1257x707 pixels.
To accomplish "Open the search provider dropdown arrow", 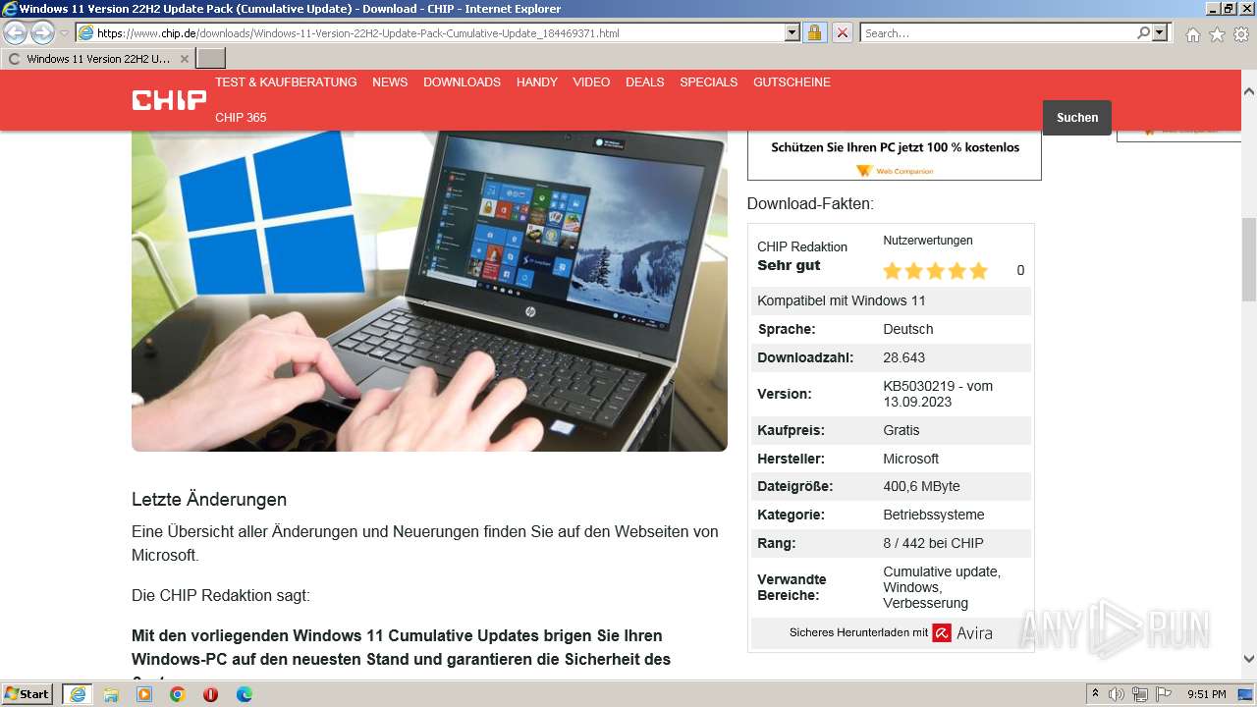I will [1161, 33].
